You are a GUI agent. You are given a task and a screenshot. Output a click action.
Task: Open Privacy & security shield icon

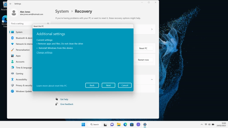pos(12,85)
